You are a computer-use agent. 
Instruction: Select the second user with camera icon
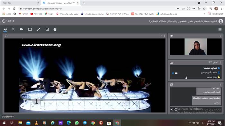(x=195, y=72)
